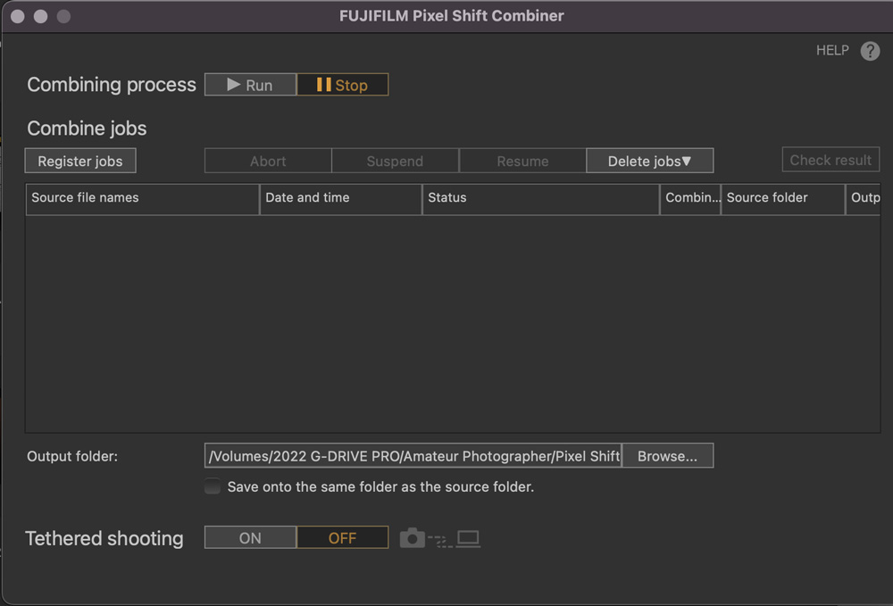This screenshot has height=606, width=893.
Task: Click the help question mark icon
Action: click(870, 51)
